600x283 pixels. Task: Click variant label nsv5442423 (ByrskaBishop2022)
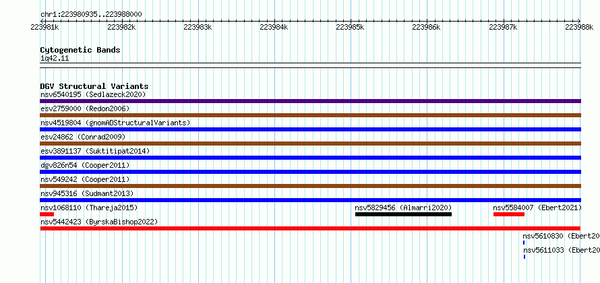tap(99, 222)
